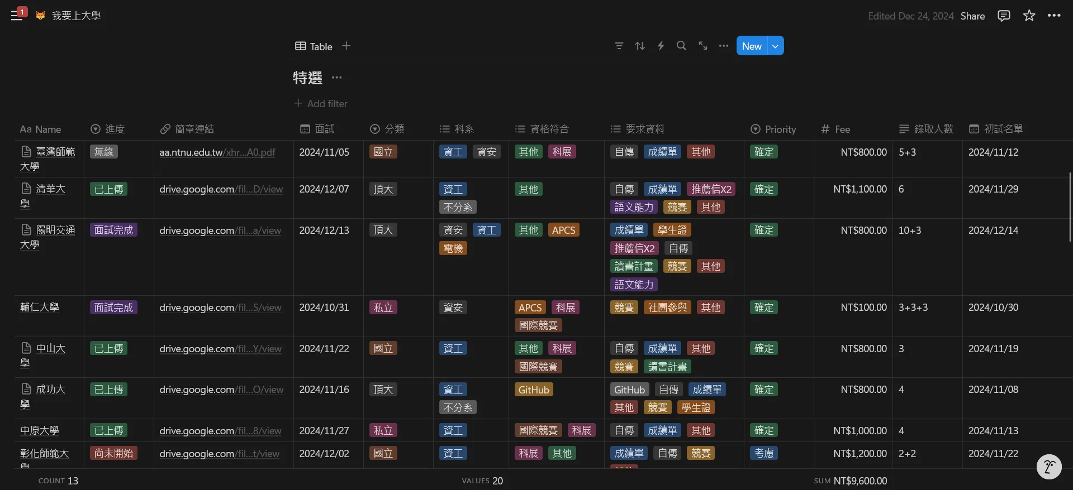Screen dimensions: 1073x490
Task: Click the 無緣 status tag
Action: point(104,152)
